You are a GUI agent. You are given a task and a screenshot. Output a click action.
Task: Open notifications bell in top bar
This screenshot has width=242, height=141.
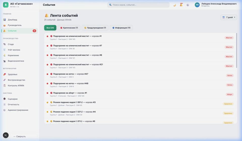(x=181, y=5)
